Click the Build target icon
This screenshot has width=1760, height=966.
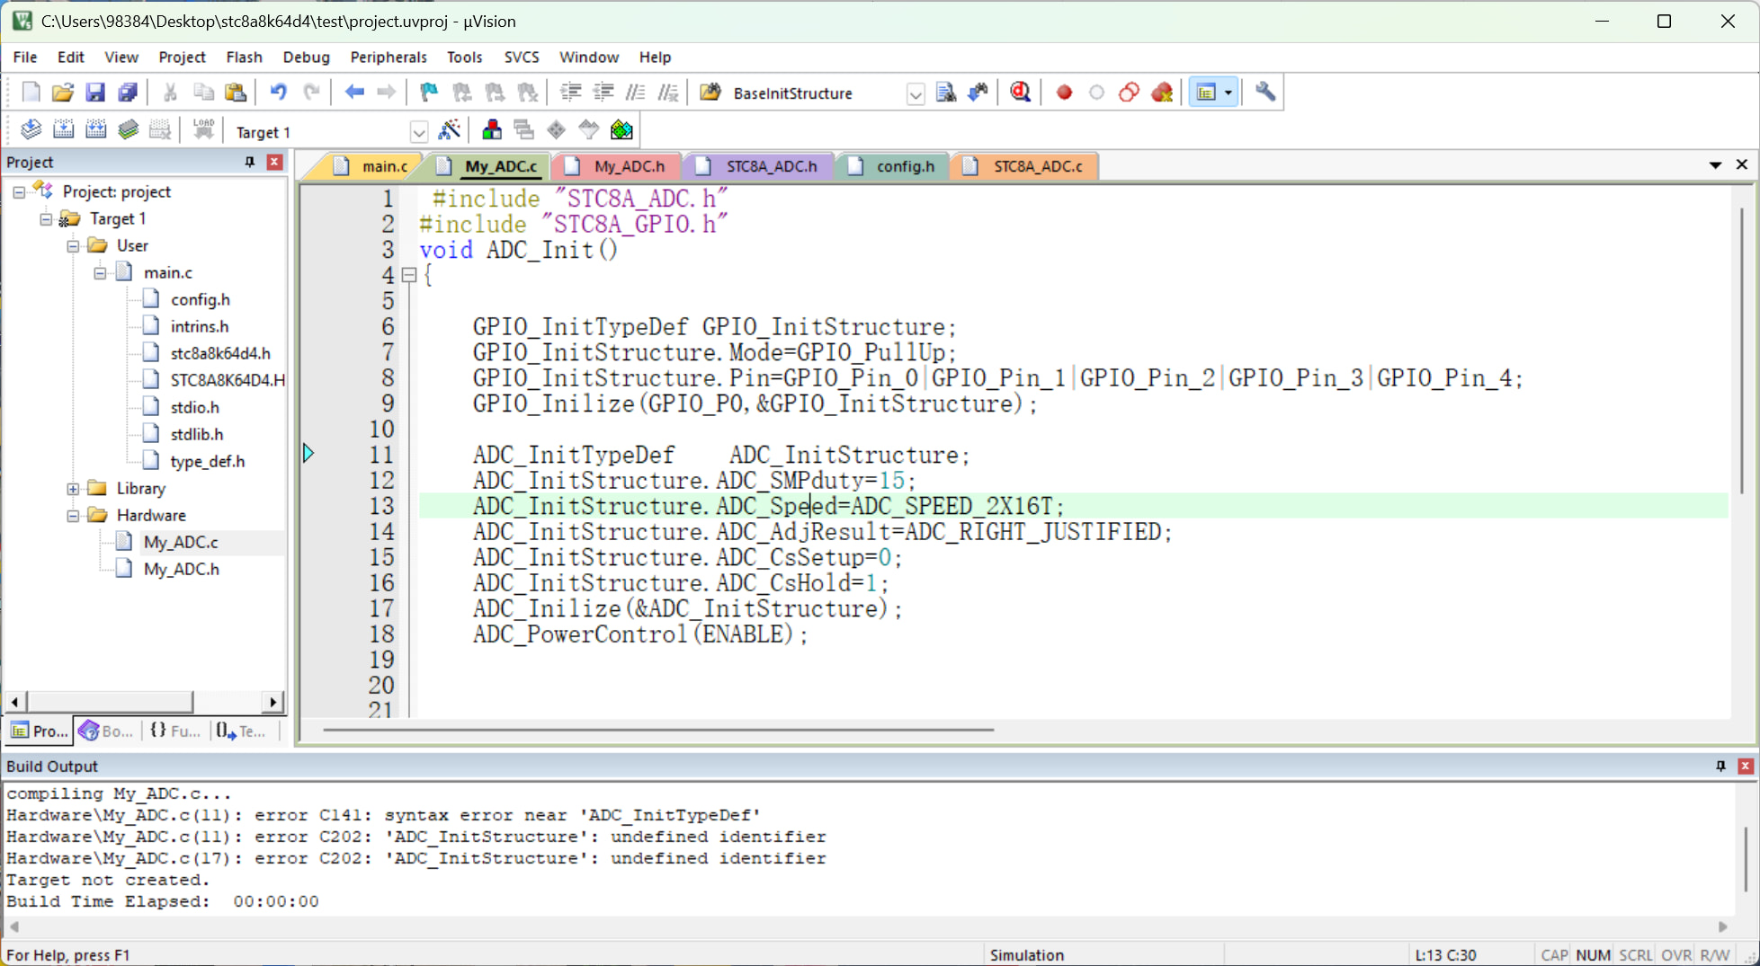[63, 131]
